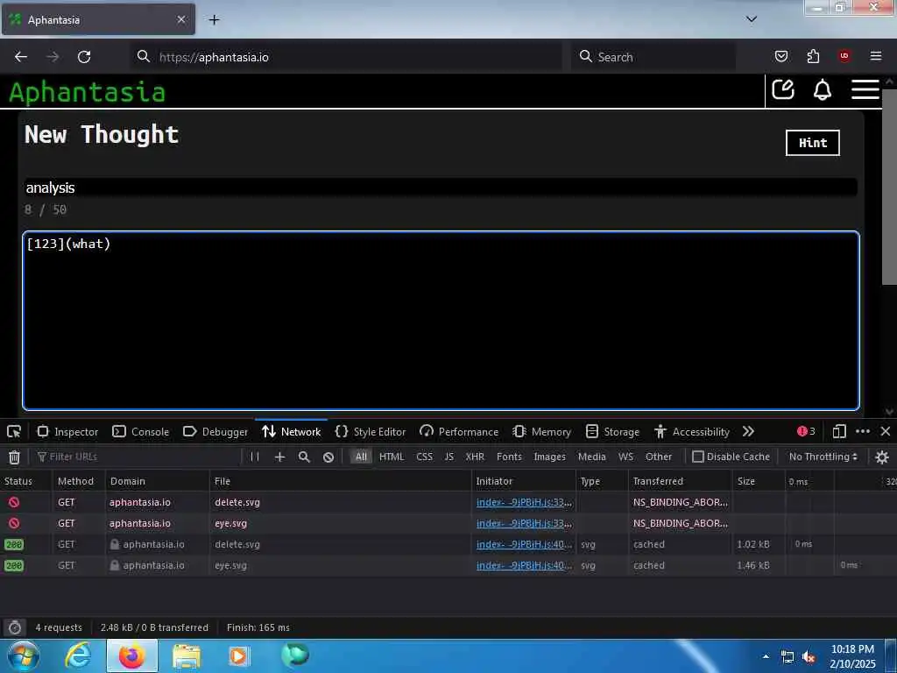Open the Pocket save icon
This screenshot has width=897, height=673.
[780, 56]
